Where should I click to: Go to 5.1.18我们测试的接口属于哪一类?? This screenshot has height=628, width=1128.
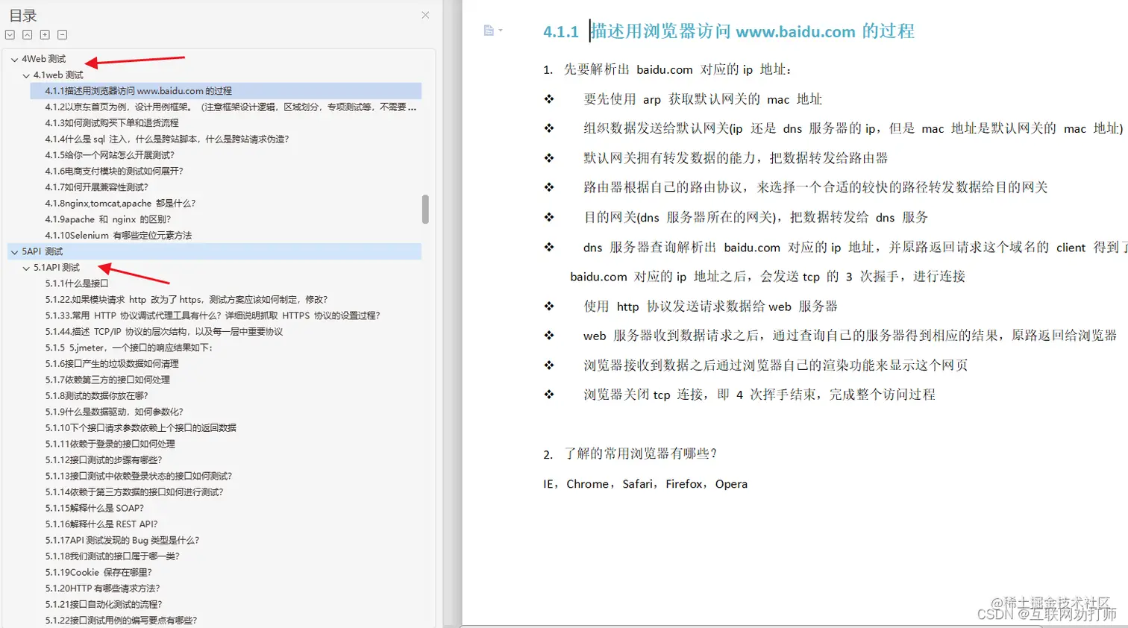pyautogui.click(x=113, y=556)
